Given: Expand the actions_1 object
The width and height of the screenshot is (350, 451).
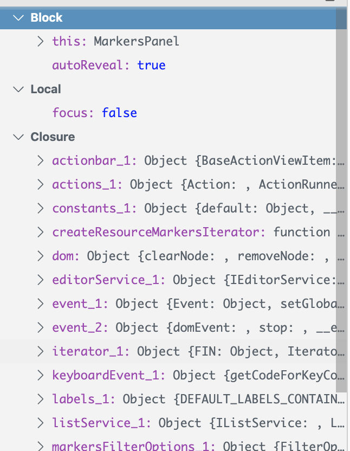Looking at the screenshot, I should 40,184.
